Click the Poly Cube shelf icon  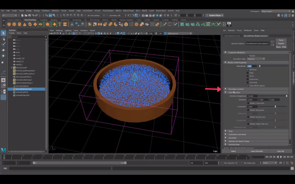pos(14,25)
